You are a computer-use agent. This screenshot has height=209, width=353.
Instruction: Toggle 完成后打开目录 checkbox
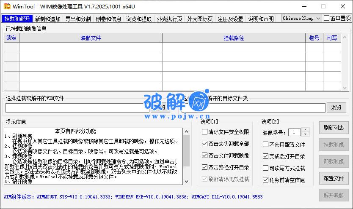(x=266, y=156)
